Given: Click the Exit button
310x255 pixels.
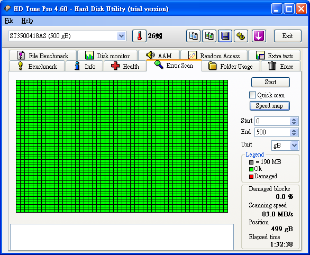Looking at the screenshot, I should 288,36.
